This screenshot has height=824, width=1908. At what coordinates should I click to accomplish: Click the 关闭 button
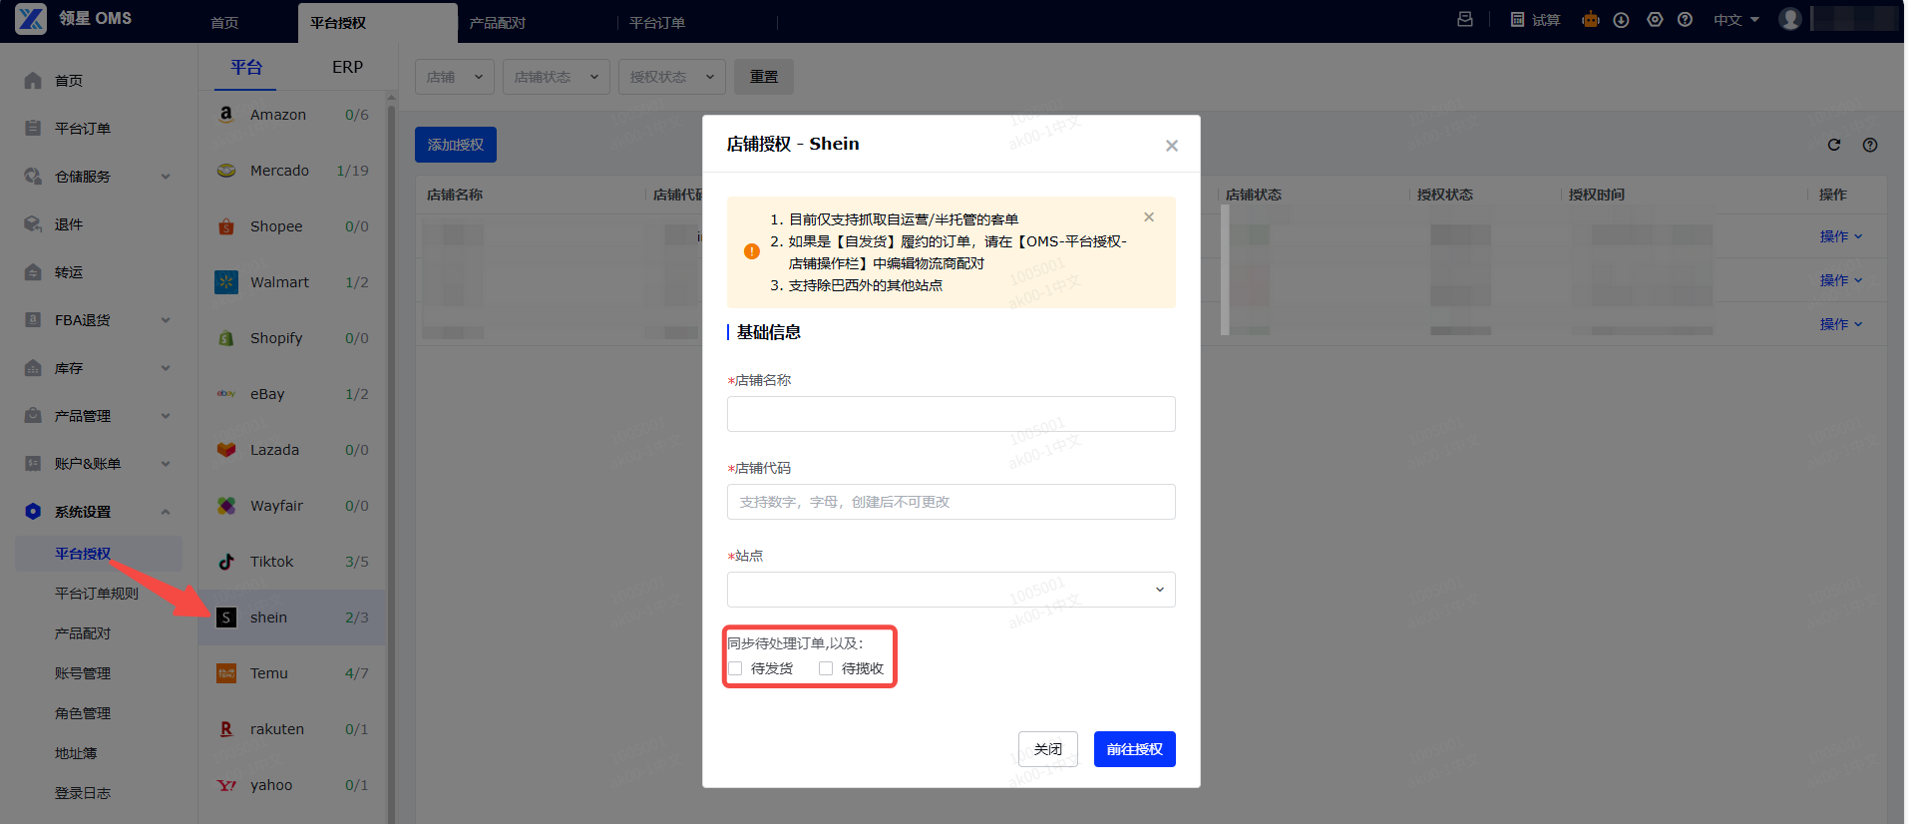point(1047,749)
